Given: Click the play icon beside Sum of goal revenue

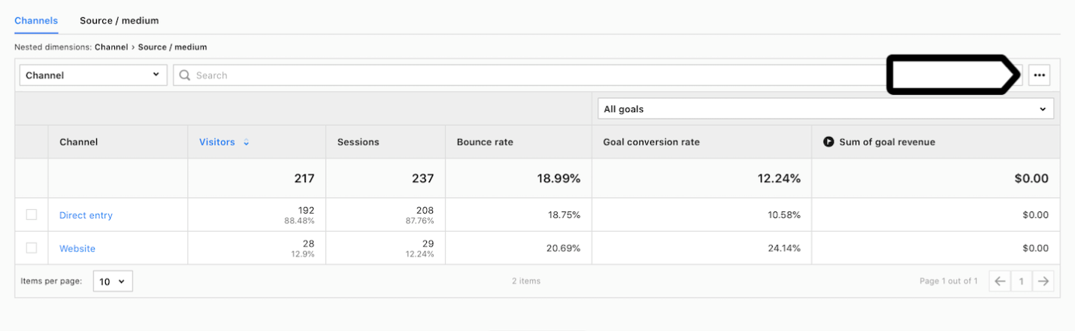Looking at the screenshot, I should 828,141.
